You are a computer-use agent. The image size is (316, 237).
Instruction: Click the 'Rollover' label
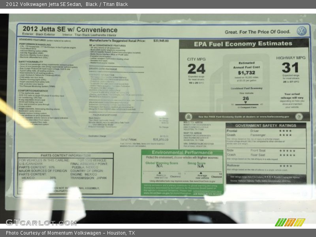tap(233, 166)
